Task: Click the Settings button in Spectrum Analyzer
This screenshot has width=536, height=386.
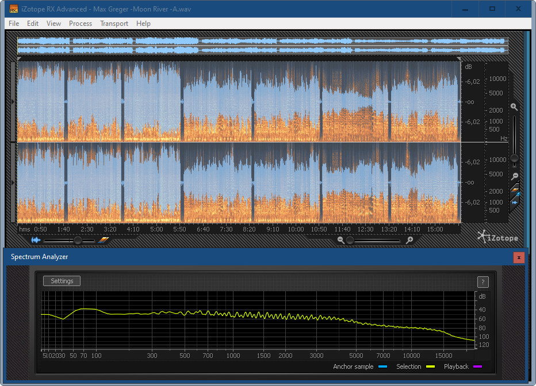Action: [62, 281]
